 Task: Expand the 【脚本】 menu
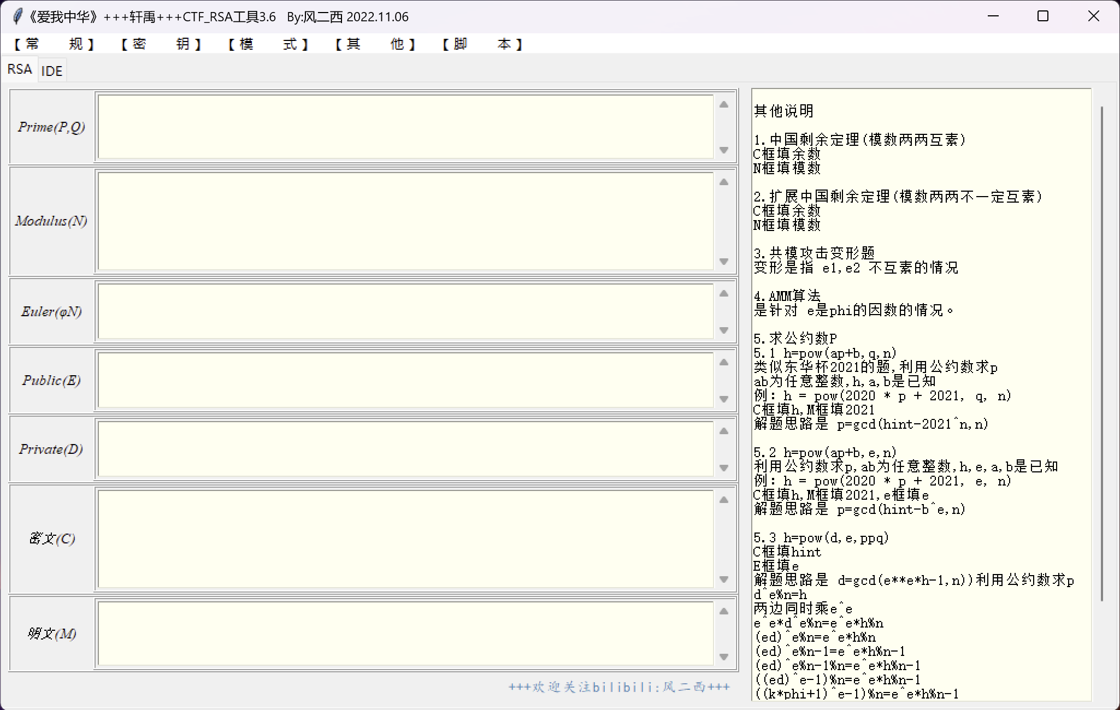pyautogui.click(x=482, y=44)
